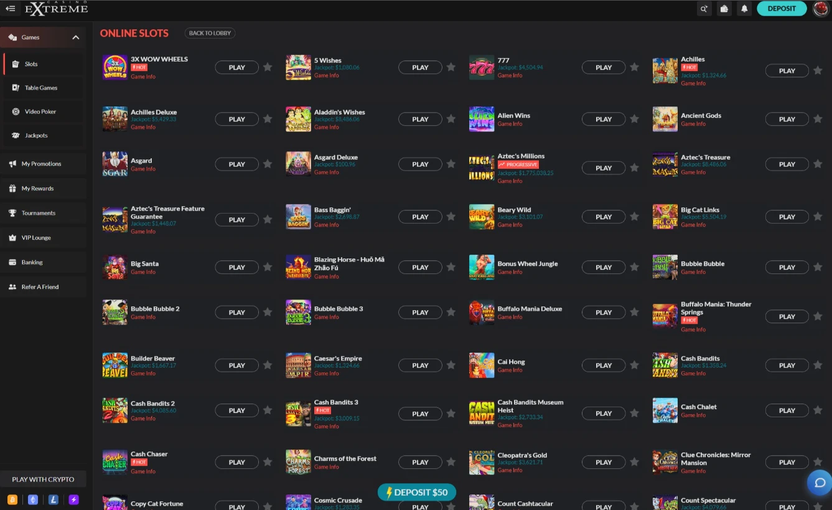Viewport: 832px width, 510px height.
Task: Favorite 3X WOW WHEELS with its star
Action: click(268, 67)
